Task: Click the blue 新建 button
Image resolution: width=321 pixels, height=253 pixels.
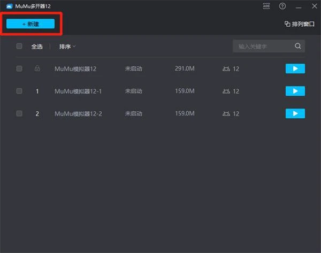Action: pyautogui.click(x=30, y=24)
